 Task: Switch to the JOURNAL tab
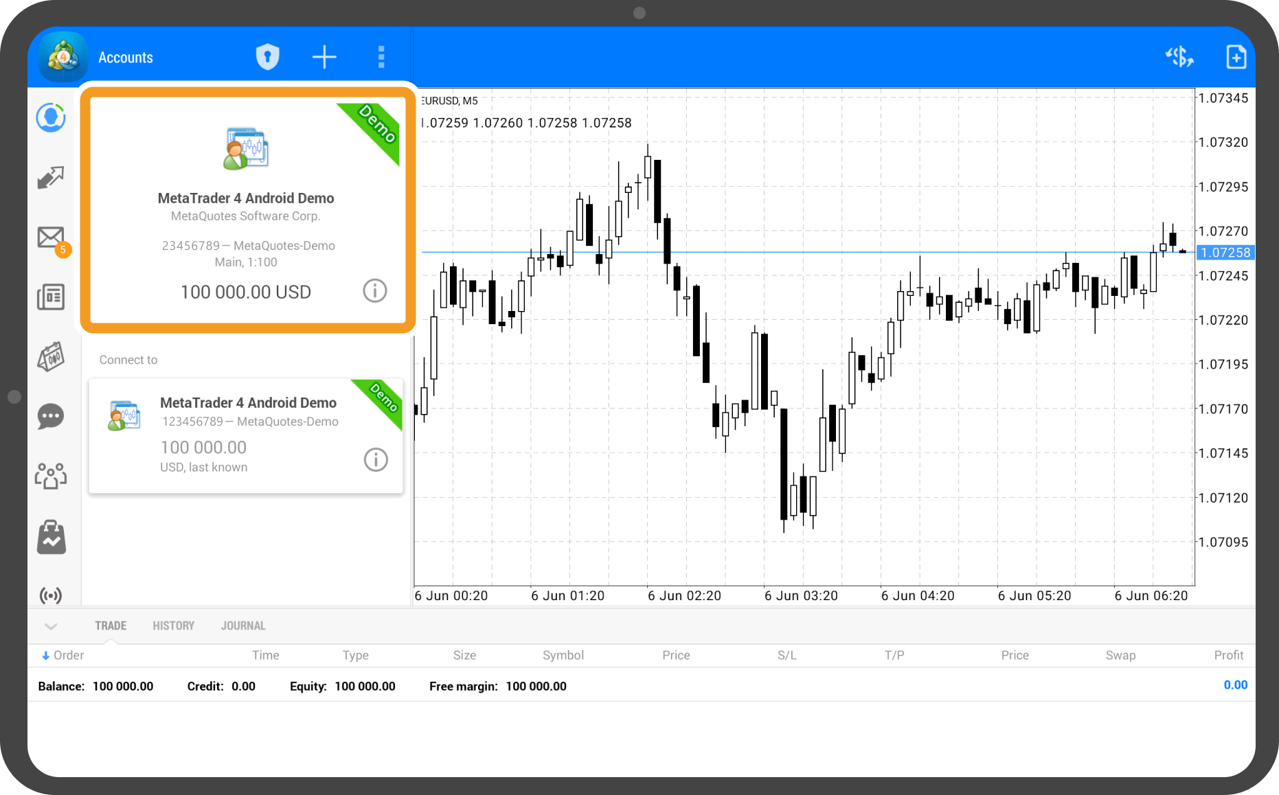243,626
